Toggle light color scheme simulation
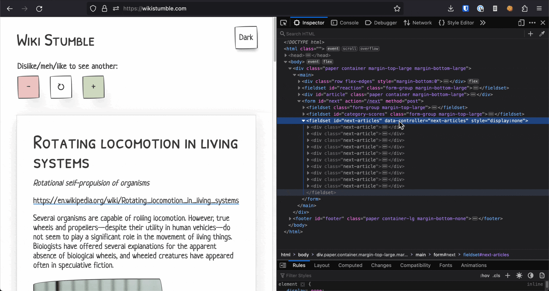549x291 pixels. point(519,276)
